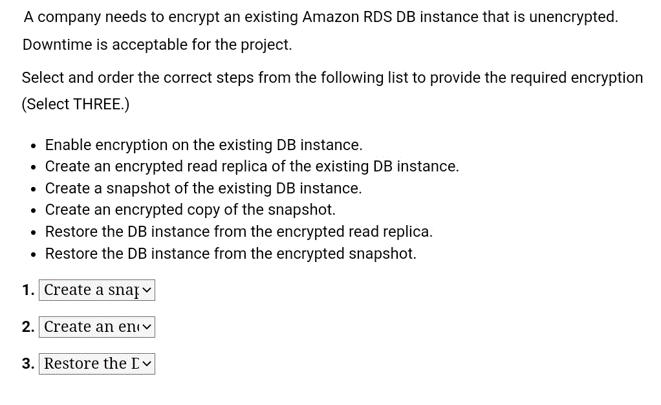The image size is (661, 405).
Task: Click the 'Create an encrypted read replica' list item
Action: (252, 166)
